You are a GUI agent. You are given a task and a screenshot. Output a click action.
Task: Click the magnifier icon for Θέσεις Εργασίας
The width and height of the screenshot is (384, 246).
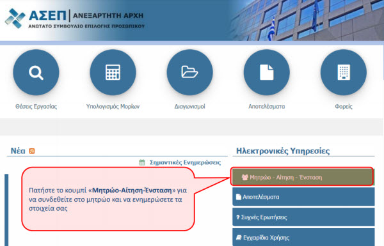click(x=36, y=72)
